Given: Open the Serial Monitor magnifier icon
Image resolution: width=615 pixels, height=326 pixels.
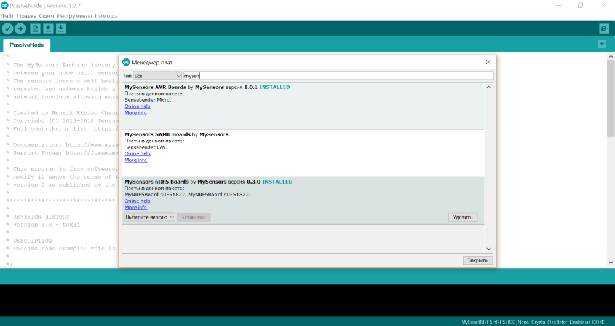Looking at the screenshot, I should (604, 28).
